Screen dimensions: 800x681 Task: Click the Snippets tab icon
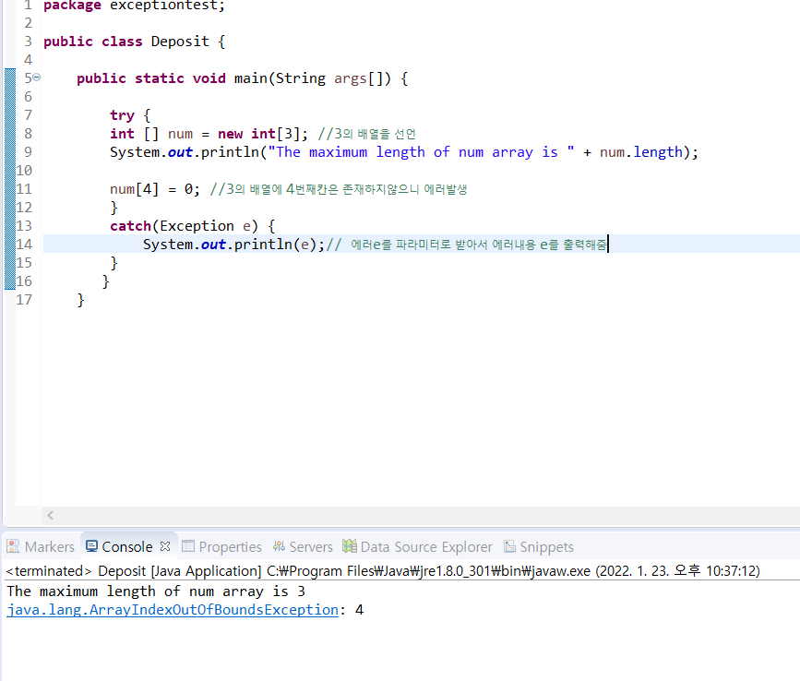click(x=509, y=546)
